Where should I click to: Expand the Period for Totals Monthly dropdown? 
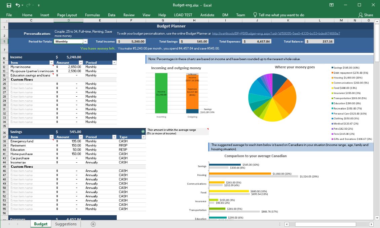point(85,41)
